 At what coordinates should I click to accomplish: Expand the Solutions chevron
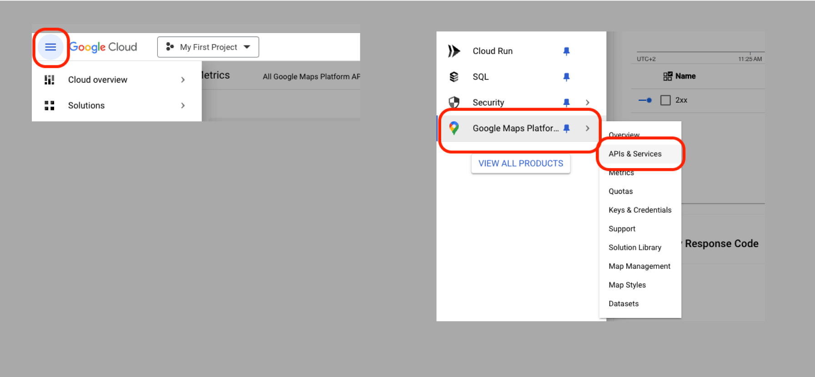[x=183, y=105]
